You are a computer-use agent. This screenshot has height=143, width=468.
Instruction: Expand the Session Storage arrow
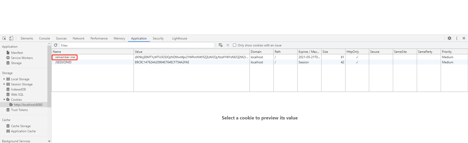pos(4,84)
